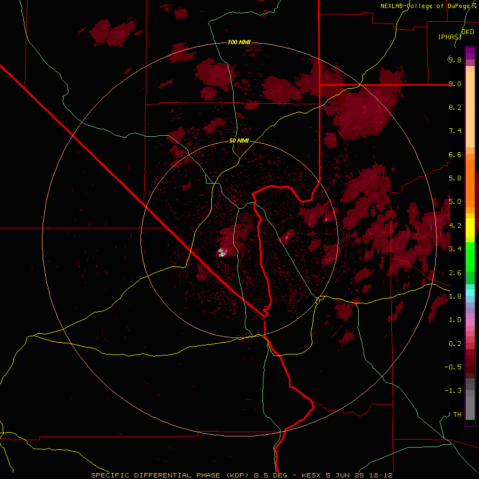This screenshot has height=479, width=479.
Task: Click the 5.0 scale value
Action: click(x=455, y=202)
